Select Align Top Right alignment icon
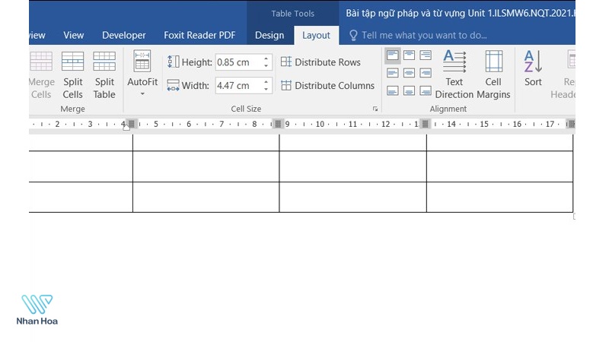This screenshot has width=609, height=342. [426, 55]
